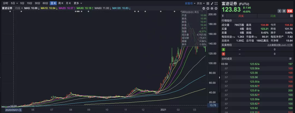Click the 123.83 current price
The height and width of the screenshot is (113, 295).
pos(231,10)
